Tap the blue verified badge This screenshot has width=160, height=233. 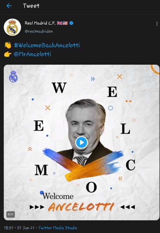coord(71,23)
